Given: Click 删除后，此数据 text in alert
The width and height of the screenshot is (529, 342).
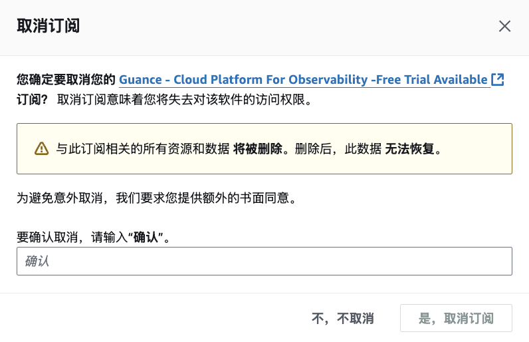Looking at the screenshot, I should [338, 148].
